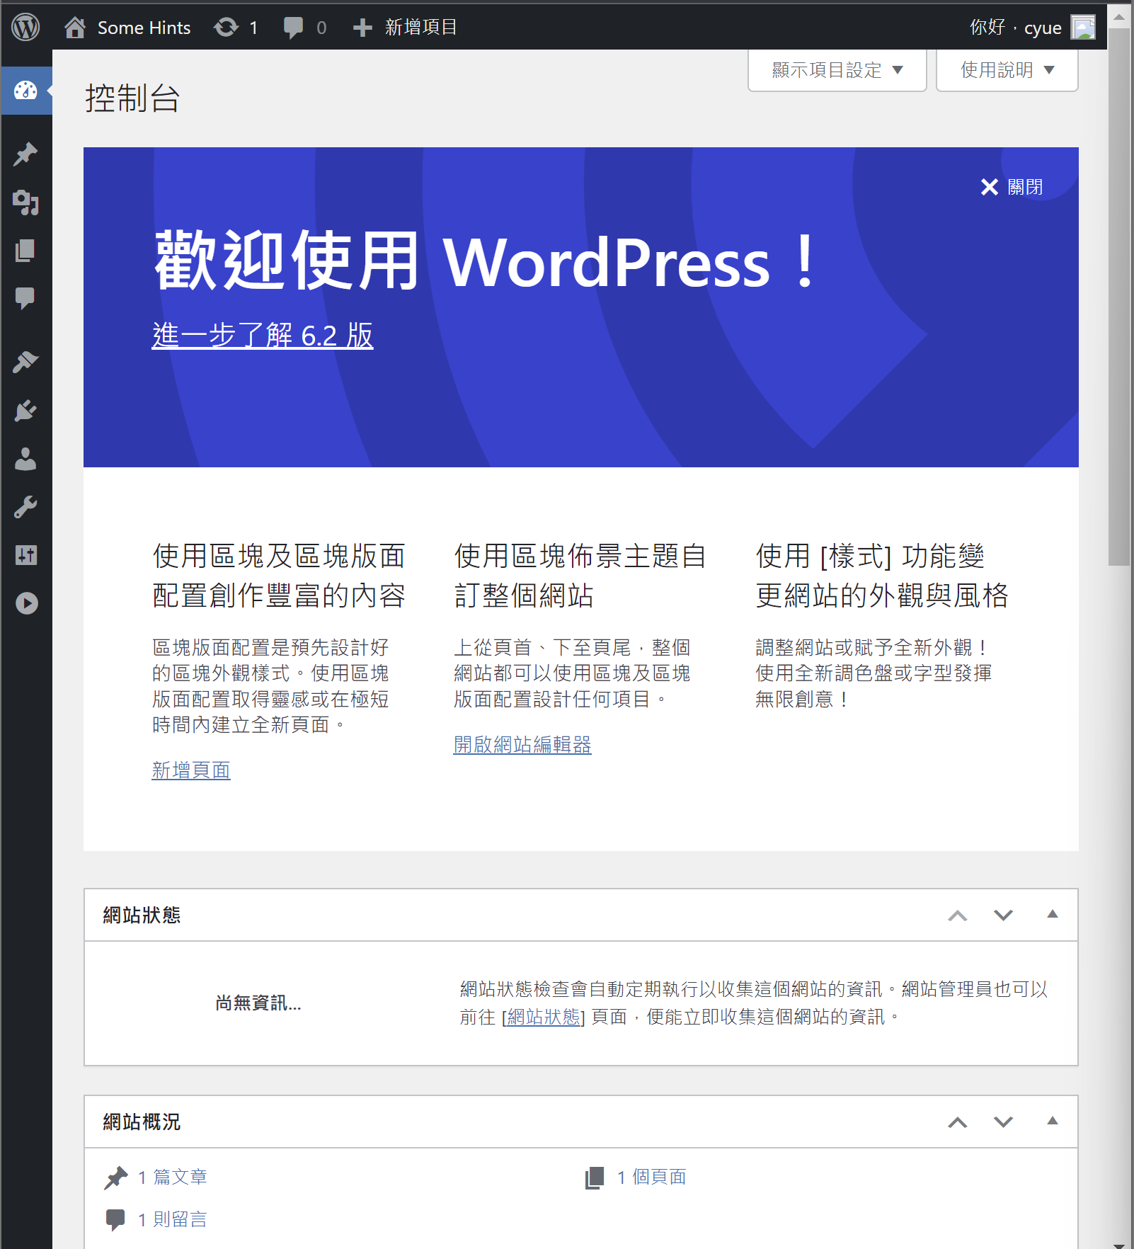
Task: Open the Users icon in the sidebar
Action: click(25, 459)
